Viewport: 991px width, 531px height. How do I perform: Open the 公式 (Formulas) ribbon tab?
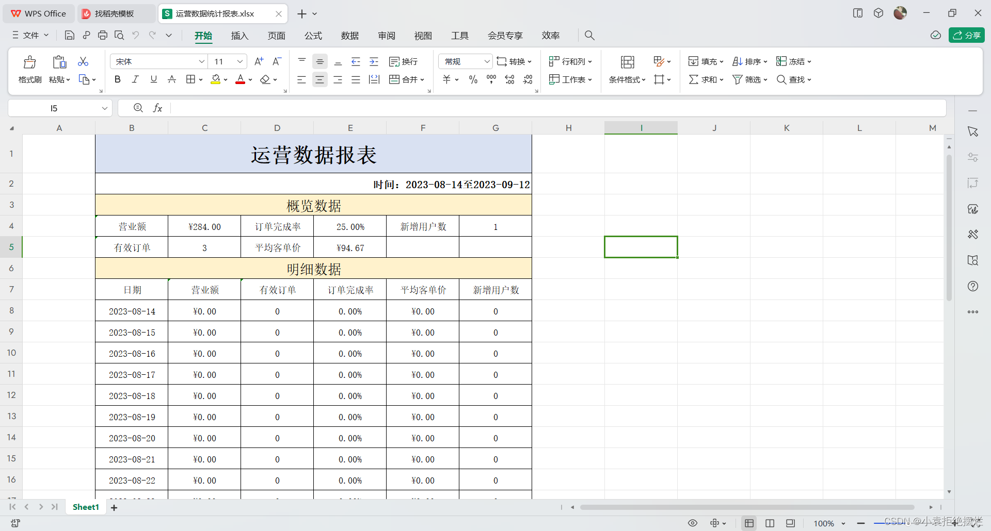point(313,35)
